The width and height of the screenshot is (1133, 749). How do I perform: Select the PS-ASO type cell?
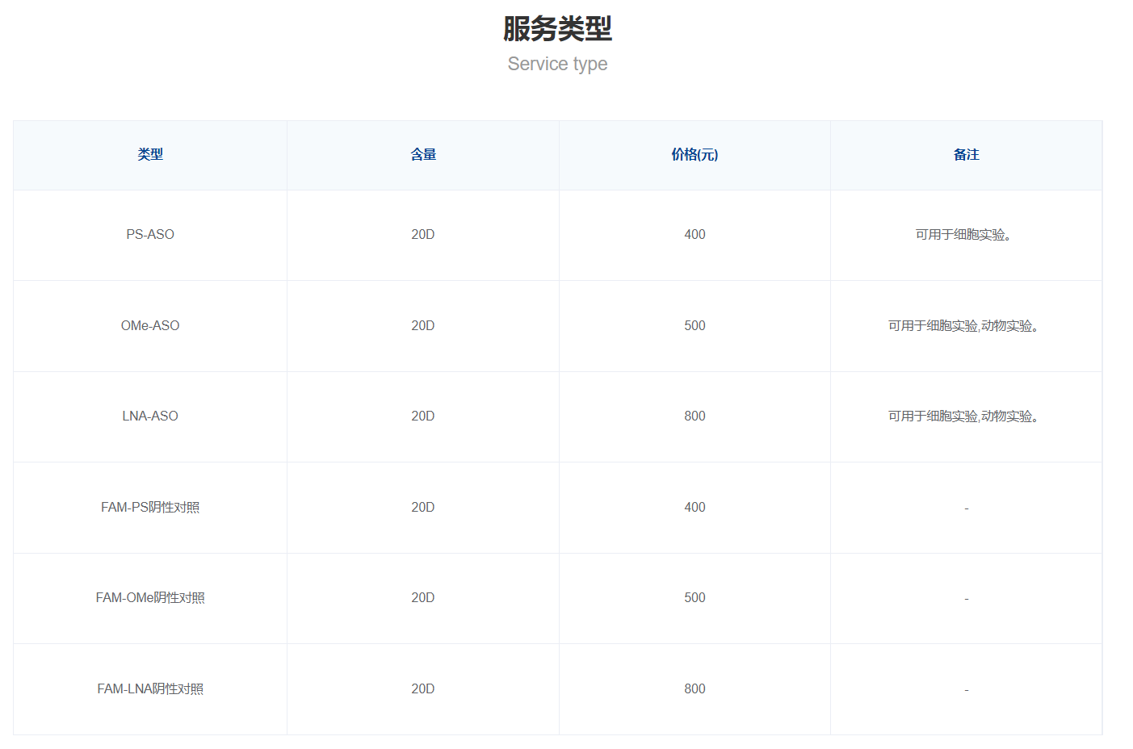coord(150,234)
